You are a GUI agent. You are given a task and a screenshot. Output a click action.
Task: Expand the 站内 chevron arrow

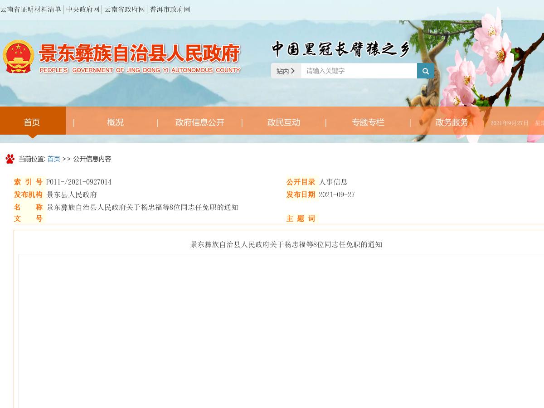coord(292,71)
